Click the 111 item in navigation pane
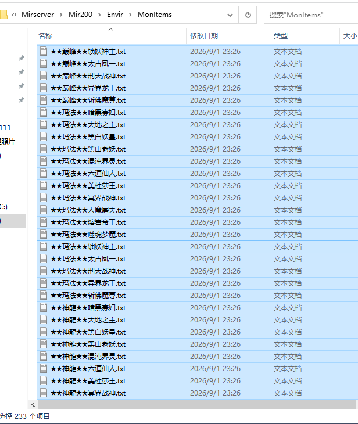 [5, 127]
